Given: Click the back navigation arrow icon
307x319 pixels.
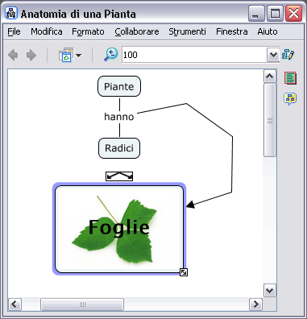Looking at the screenshot, I should pos(13,56).
